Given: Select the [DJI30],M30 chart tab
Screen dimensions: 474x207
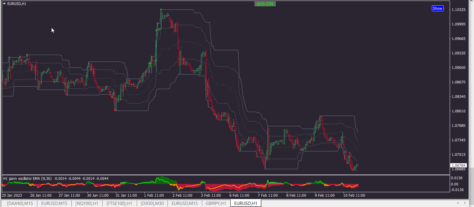Looking at the screenshot, I should (152, 203).
